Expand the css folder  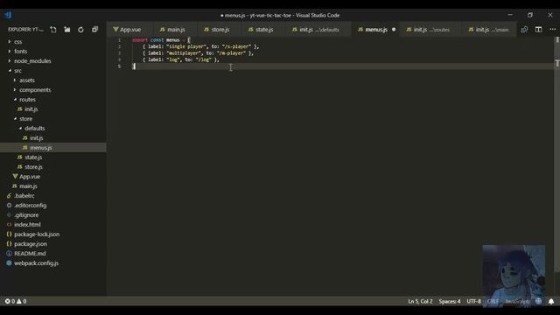17,42
